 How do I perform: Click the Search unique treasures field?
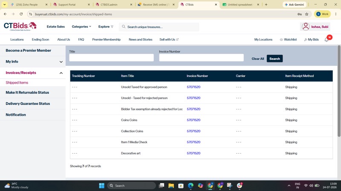[159, 27]
